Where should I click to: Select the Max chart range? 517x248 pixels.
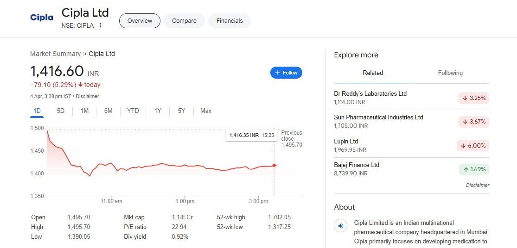coord(206,111)
